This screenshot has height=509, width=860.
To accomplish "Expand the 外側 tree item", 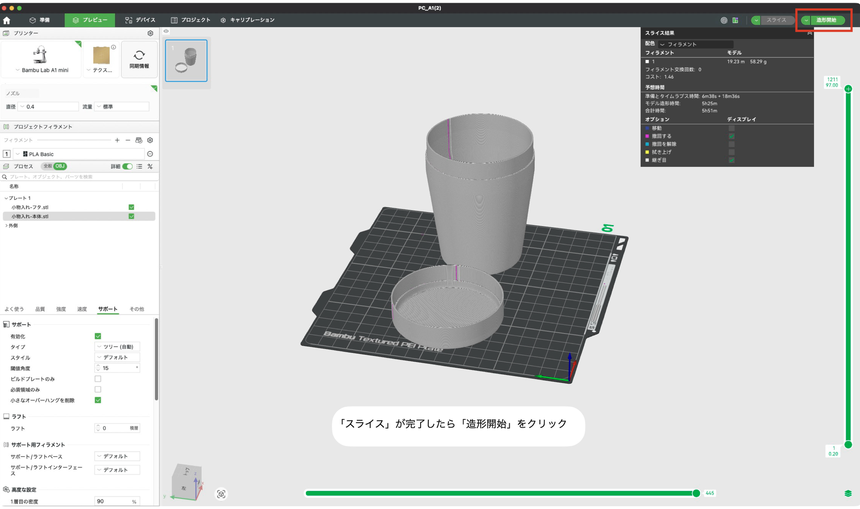I will 6,226.
